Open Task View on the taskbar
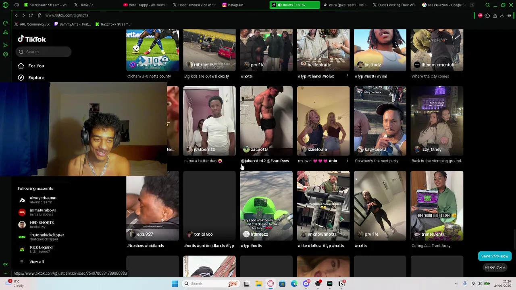516x290 pixels. point(246,284)
